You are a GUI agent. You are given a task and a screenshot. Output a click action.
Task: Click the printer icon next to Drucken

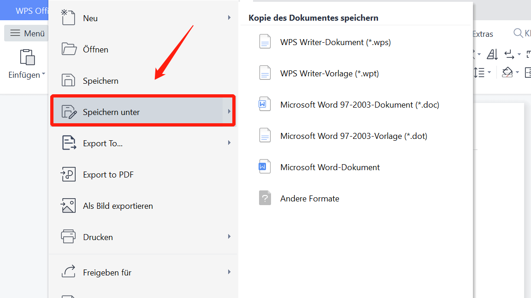(68, 237)
